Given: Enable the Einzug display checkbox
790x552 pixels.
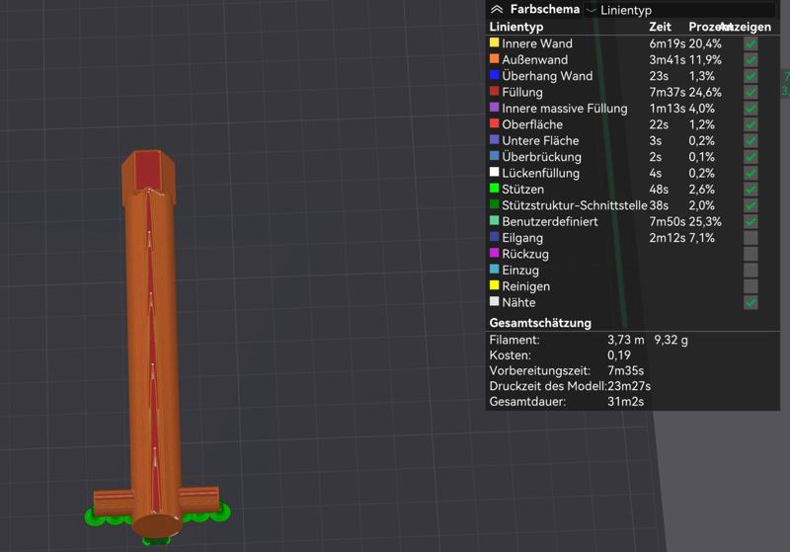Looking at the screenshot, I should (x=750, y=271).
